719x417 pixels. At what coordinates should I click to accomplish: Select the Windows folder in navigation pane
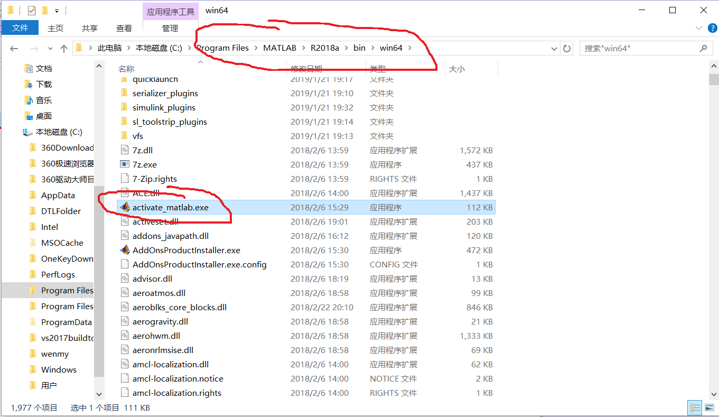pos(59,369)
